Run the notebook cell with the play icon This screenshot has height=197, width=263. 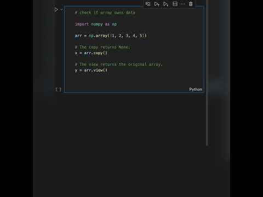(56, 9)
